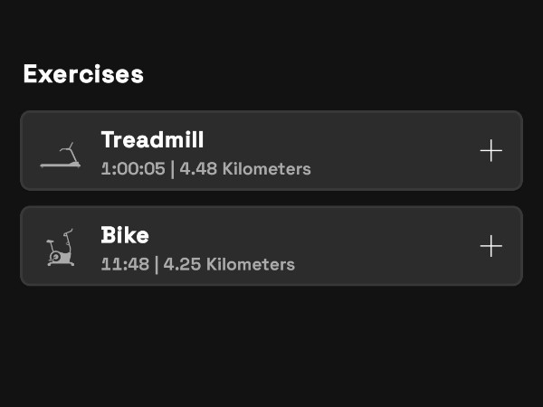
Task: Add the Bike exercise with plus icon
Action: point(491,246)
